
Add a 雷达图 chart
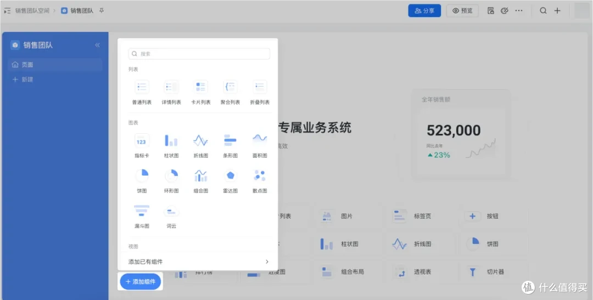pos(230,181)
